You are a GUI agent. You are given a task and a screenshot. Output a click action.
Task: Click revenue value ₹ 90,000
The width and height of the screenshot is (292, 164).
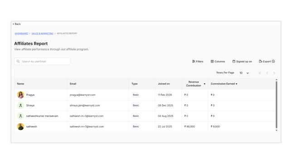click(x=190, y=126)
